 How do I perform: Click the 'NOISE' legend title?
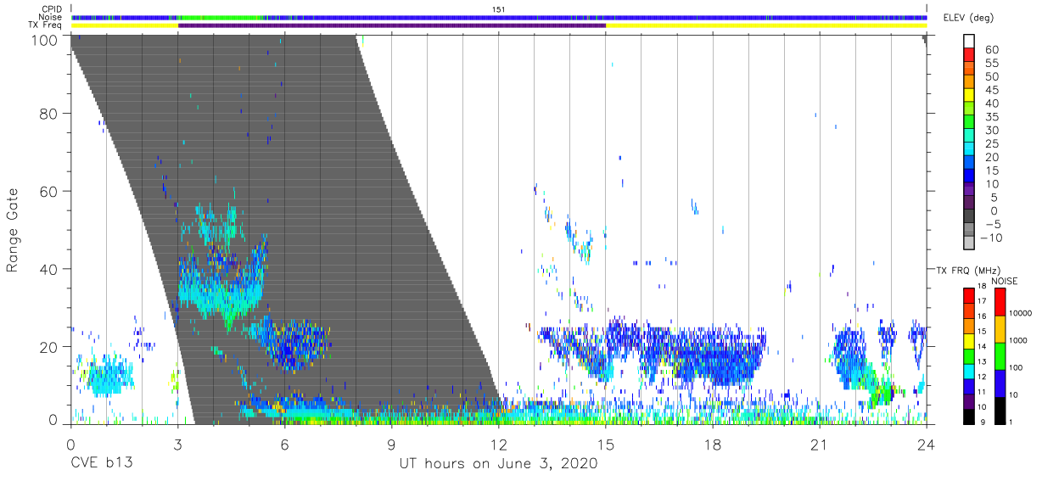point(1004,281)
